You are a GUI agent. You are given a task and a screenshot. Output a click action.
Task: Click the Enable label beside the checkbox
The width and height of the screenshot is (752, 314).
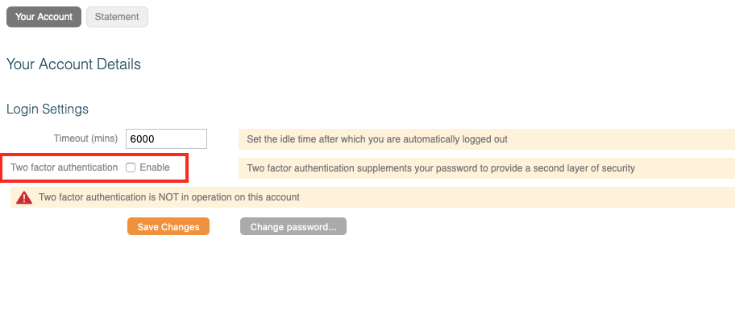(155, 167)
